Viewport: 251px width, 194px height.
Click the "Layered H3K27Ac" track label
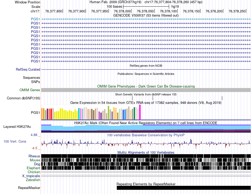[17, 127]
